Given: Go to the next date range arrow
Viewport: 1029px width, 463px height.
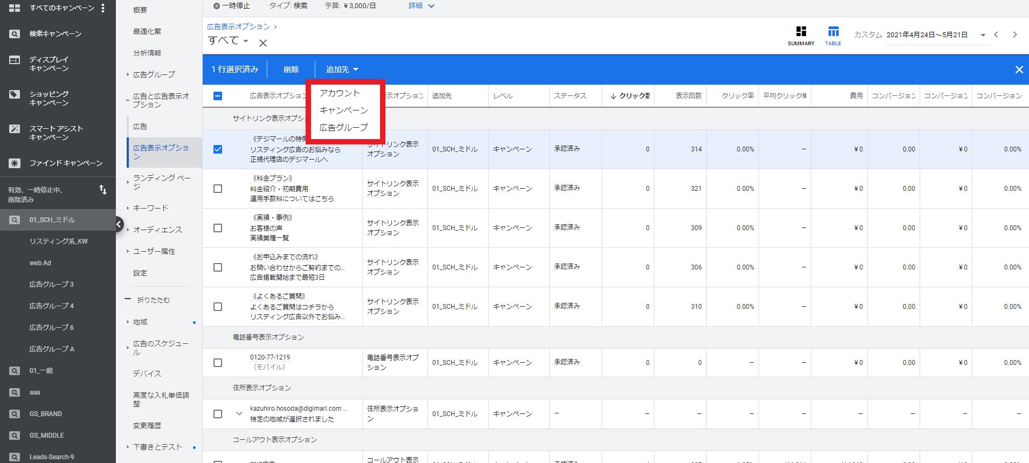Looking at the screenshot, I should (1015, 34).
